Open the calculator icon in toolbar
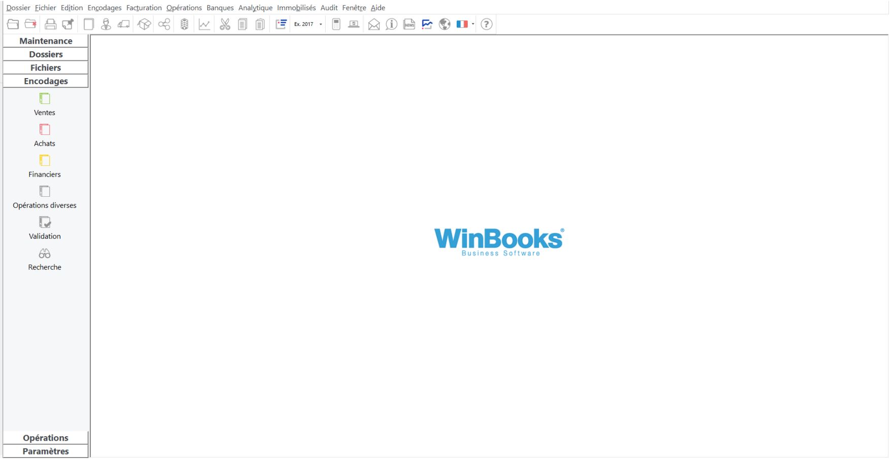The height and width of the screenshot is (459, 890). [x=336, y=24]
